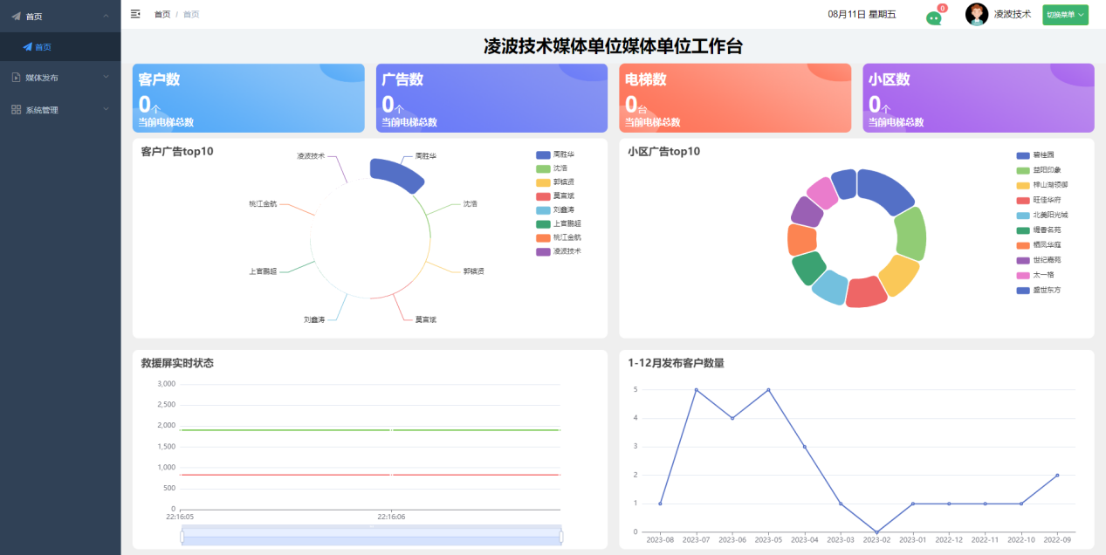Image resolution: width=1106 pixels, height=555 pixels.
Task: Click the 媒体发布 play-file icon in sidebar
Action: [16, 78]
